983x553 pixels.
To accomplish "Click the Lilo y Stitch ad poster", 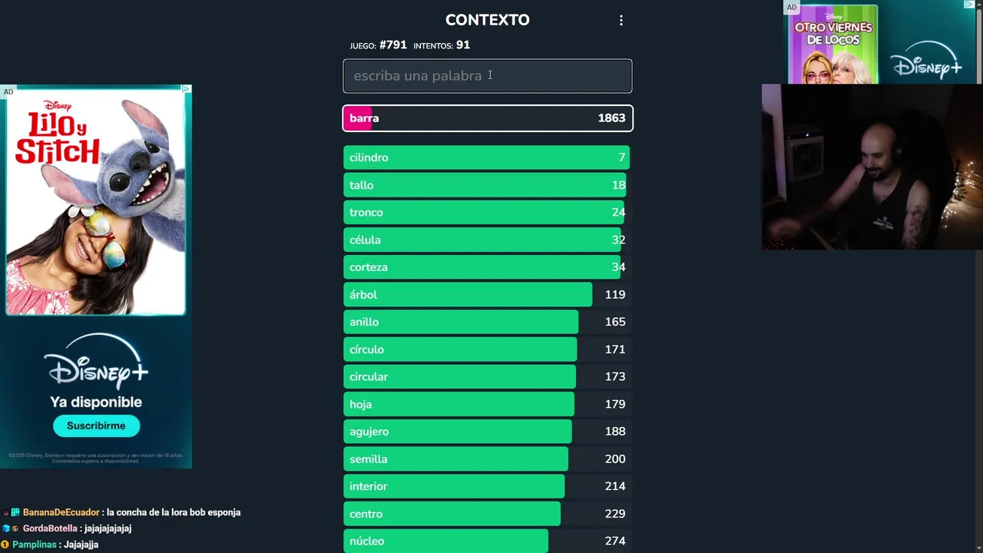I will [95, 201].
